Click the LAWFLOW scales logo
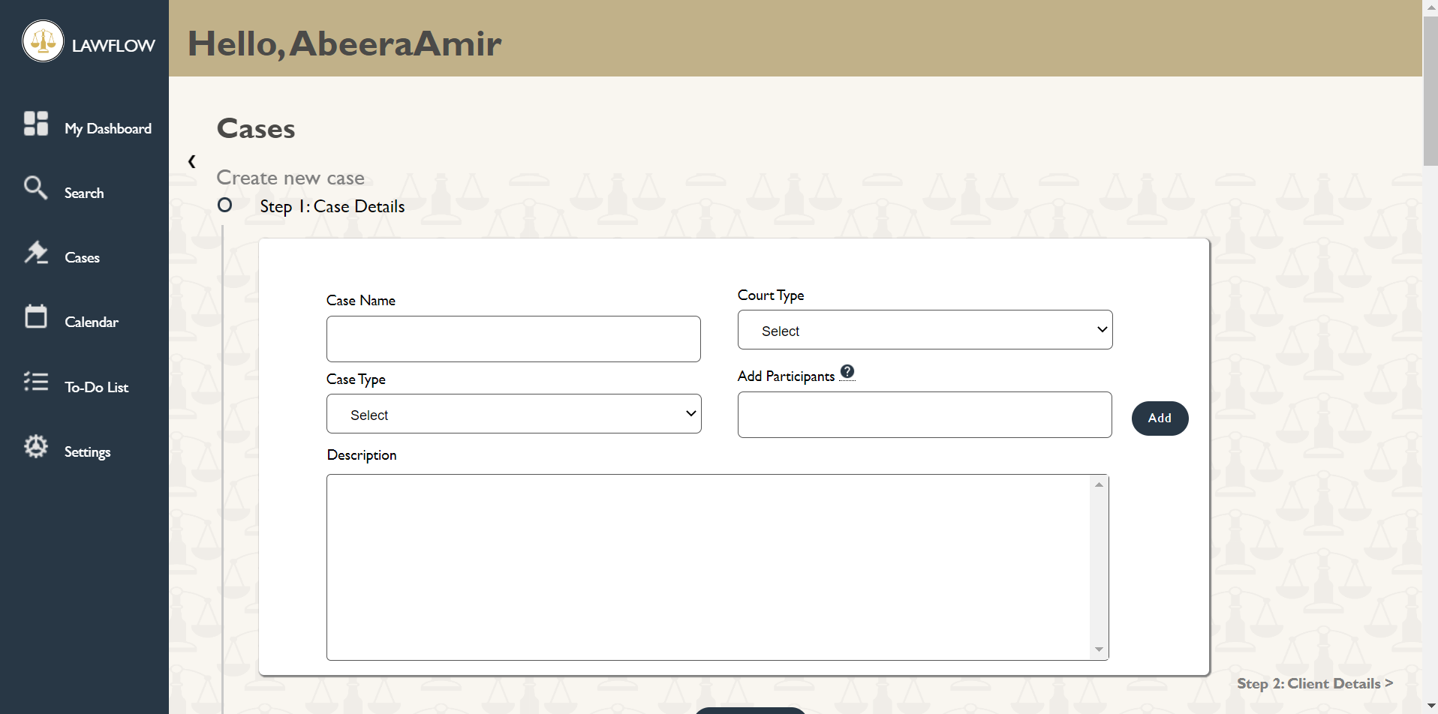This screenshot has width=1438, height=714. coord(43,41)
